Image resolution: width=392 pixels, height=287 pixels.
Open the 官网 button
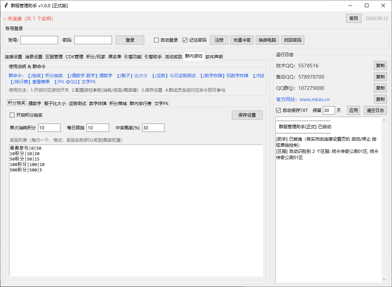(354, 18)
